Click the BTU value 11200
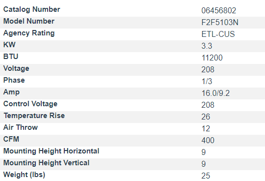This screenshot has width=265, height=181. pyautogui.click(x=212, y=58)
